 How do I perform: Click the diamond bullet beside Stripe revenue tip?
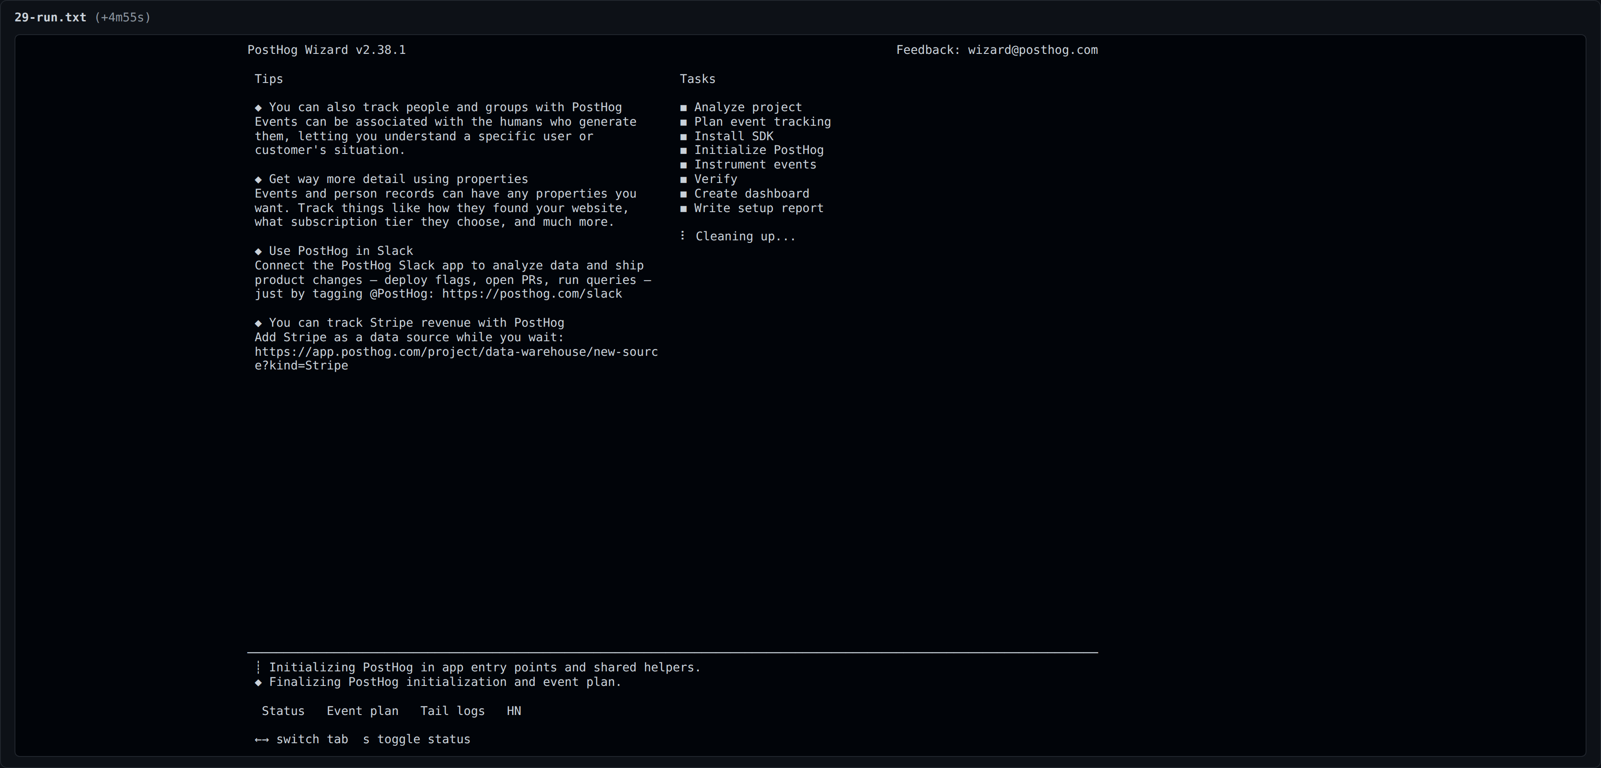258,323
